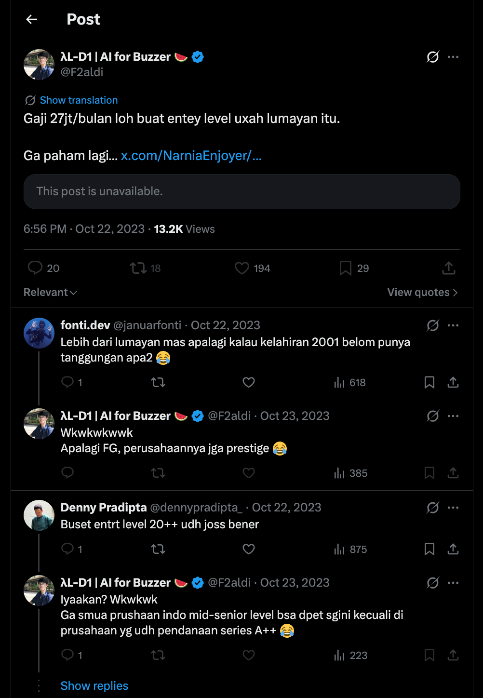Like the Denny Pradipta reply
Image resolution: width=483 pixels, height=698 pixels.
[x=249, y=550]
